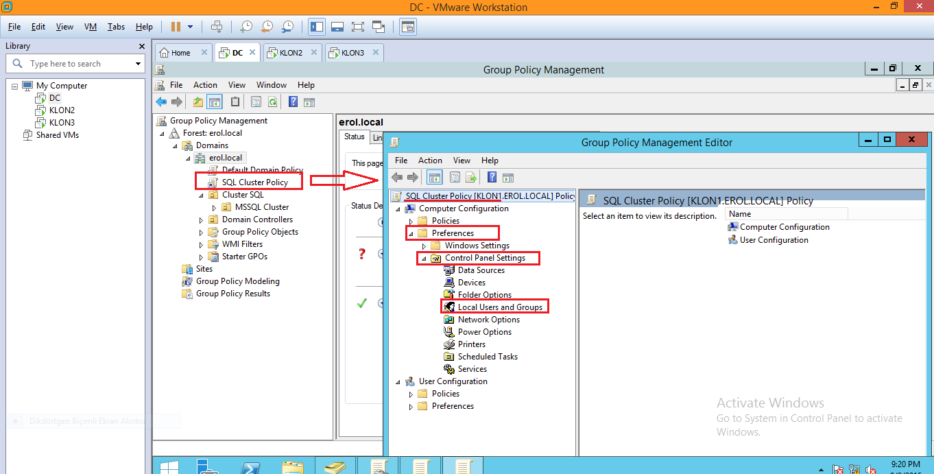Click the VMware pause virtual machine button
934x474 pixels.
(x=176, y=27)
